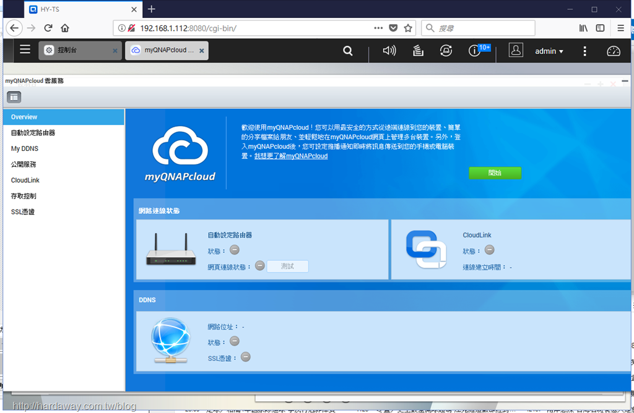
Task: Open a new Firefox tab
Action: tap(151, 9)
